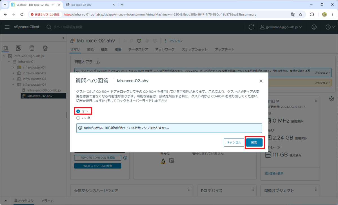Switch to the サマリ tab

75,49
